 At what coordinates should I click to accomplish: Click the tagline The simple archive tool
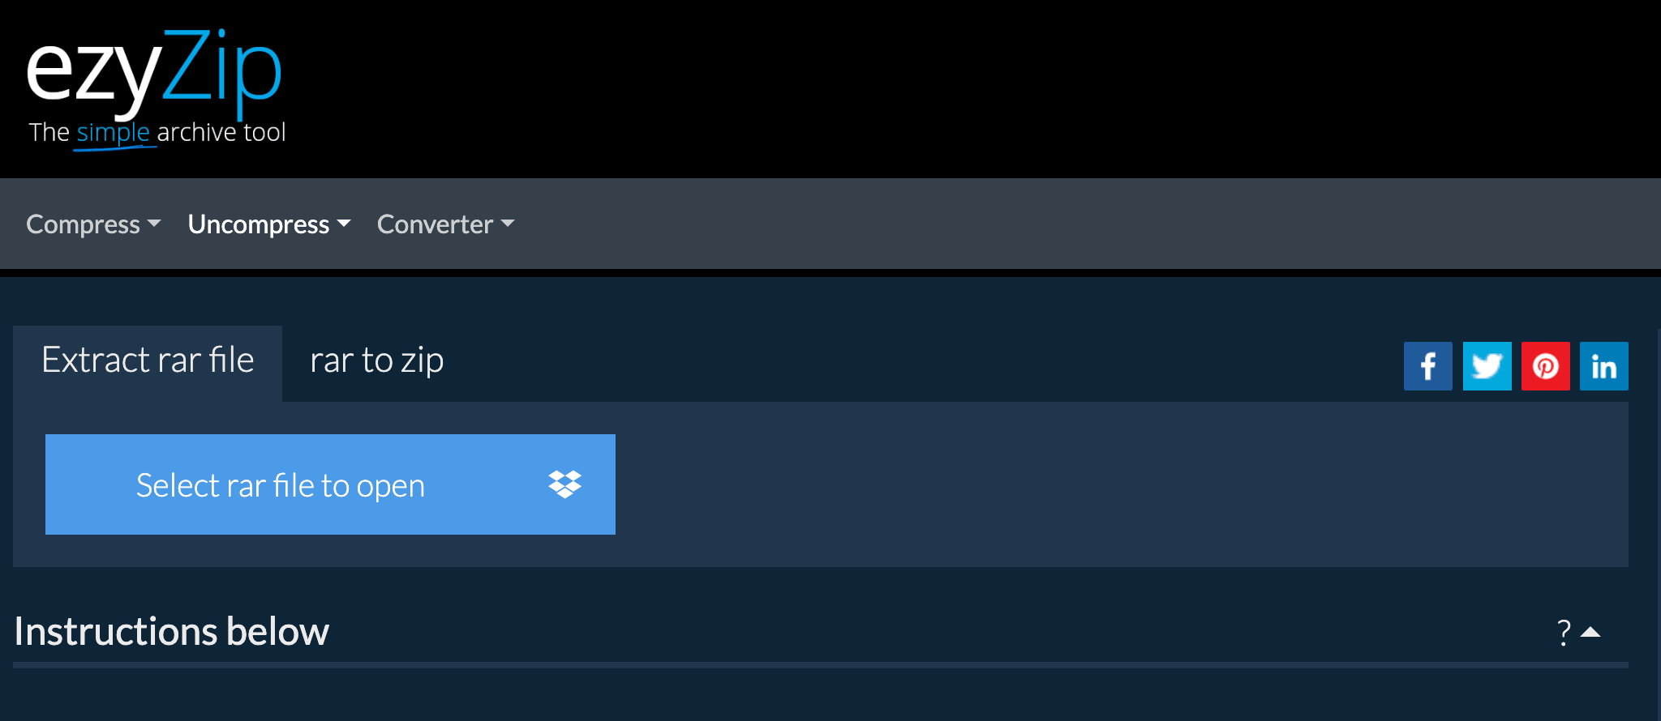(x=157, y=133)
